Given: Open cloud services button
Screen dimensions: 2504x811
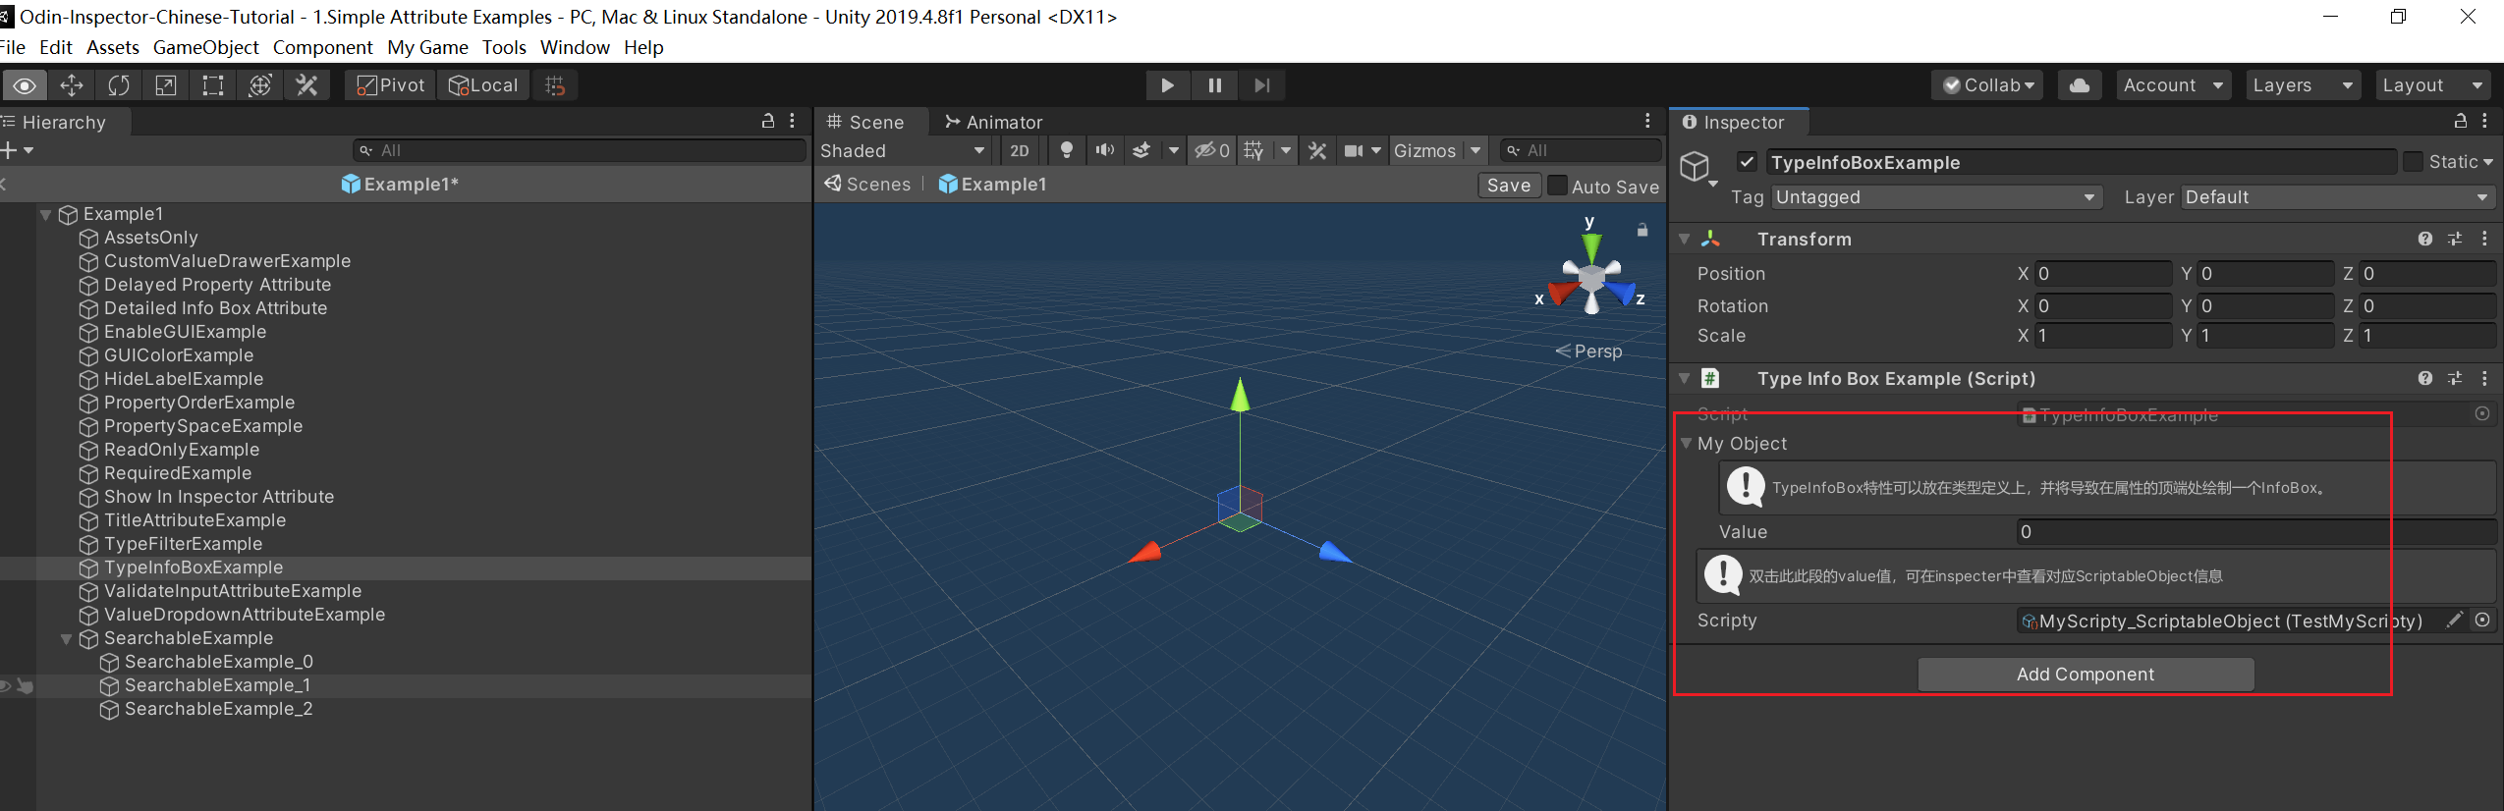Looking at the screenshot, I should (2079, 85).
